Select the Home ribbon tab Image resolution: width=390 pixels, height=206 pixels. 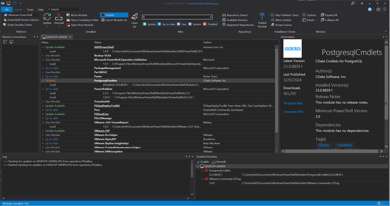click(x=19, y=9)
